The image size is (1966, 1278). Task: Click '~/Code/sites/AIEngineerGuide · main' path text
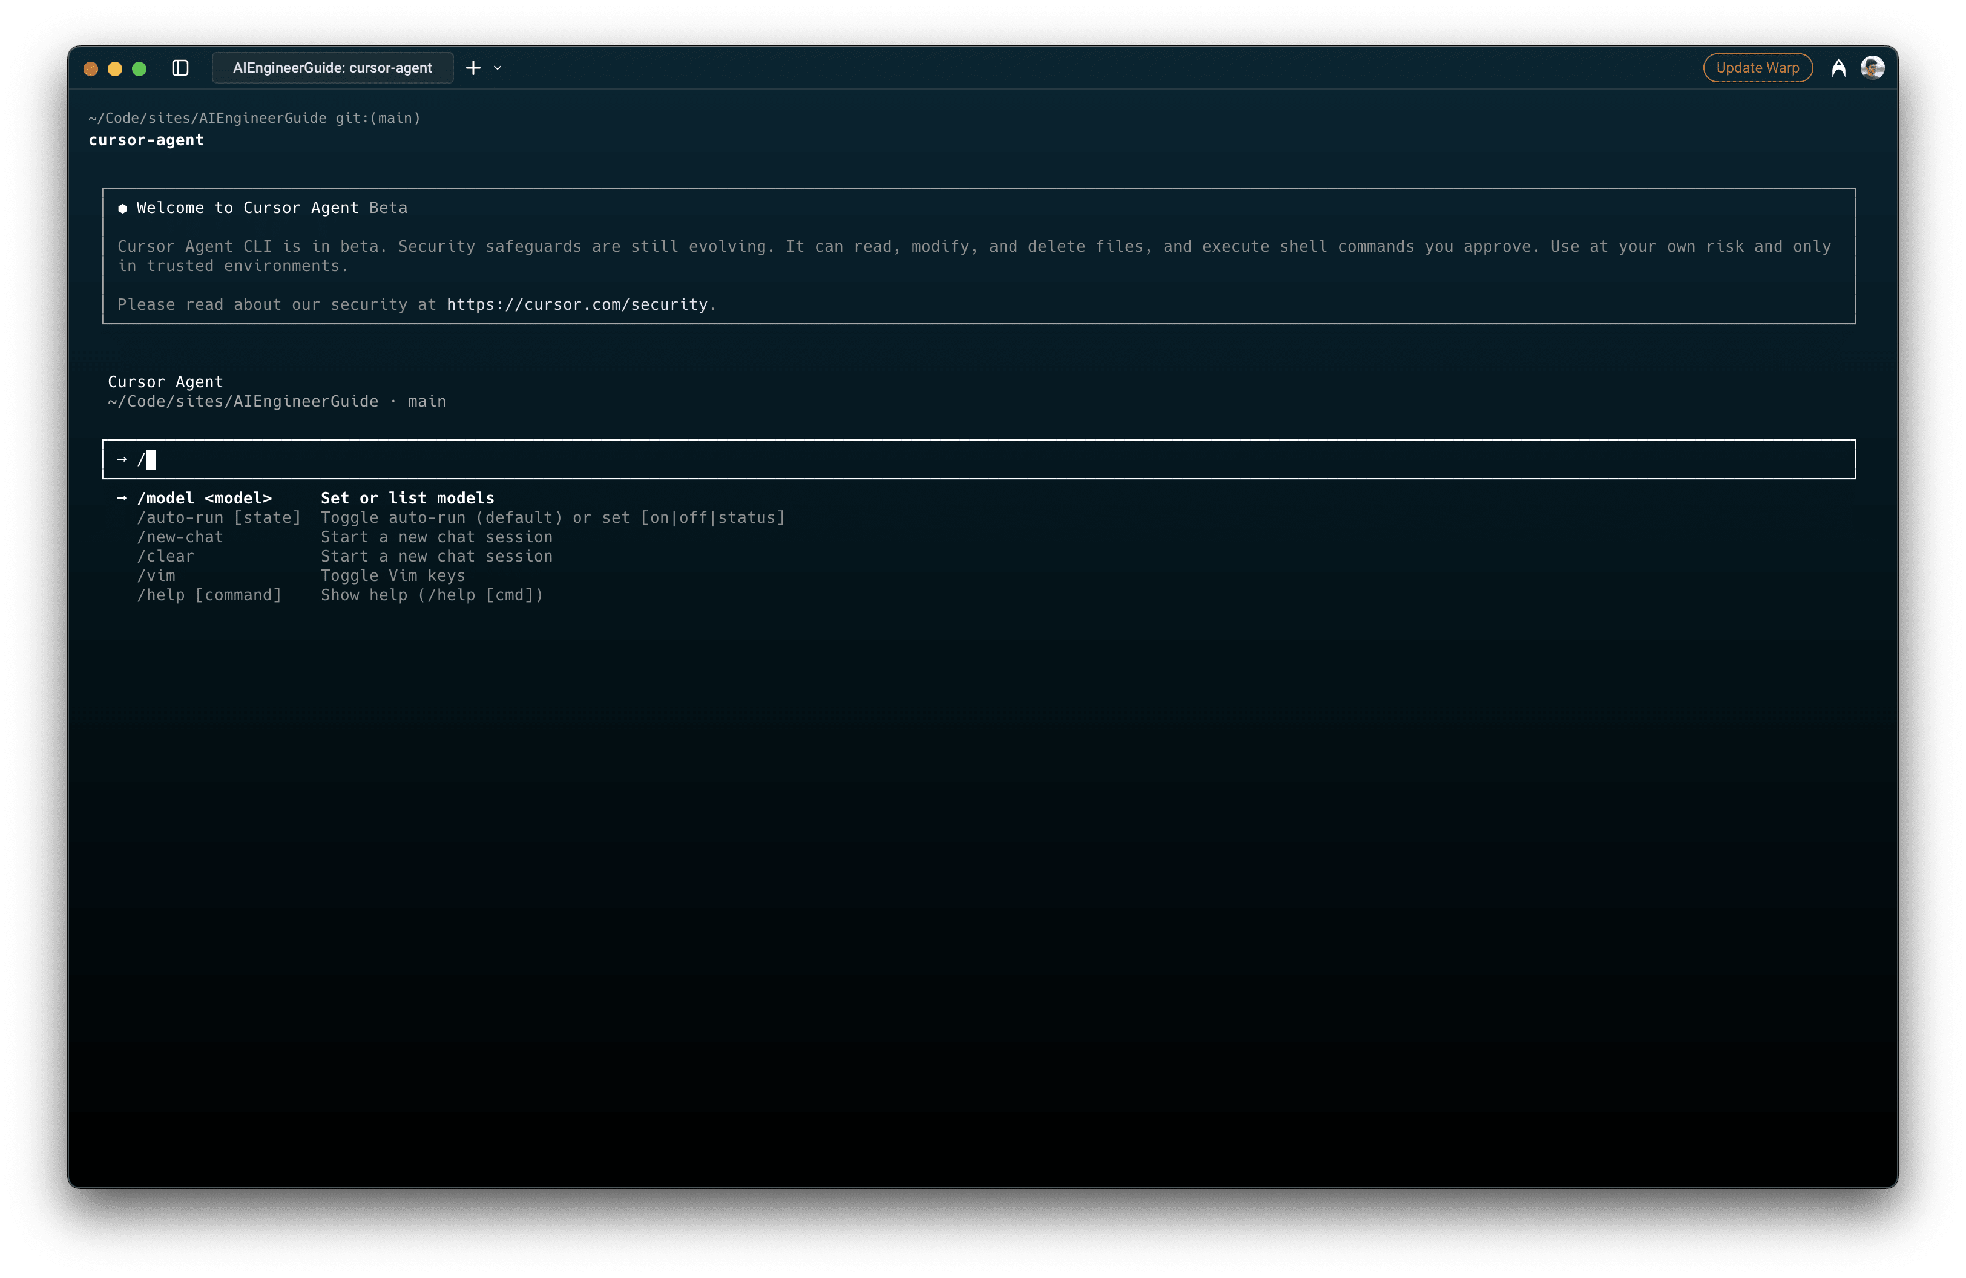pyautogui.click(x=277, y=401)
